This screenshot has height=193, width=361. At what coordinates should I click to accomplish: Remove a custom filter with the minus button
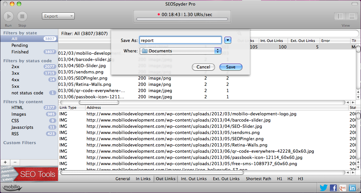tap(15, 162)
